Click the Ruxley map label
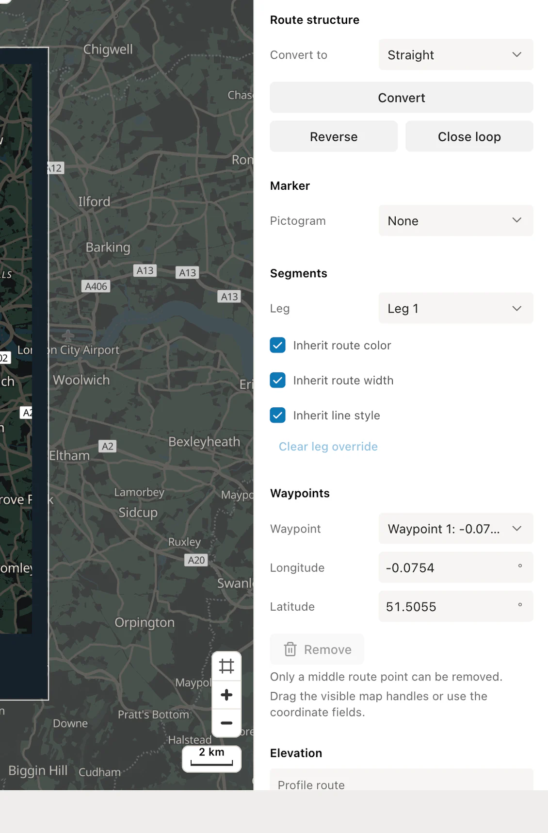The height and width of the screenshot is (833, 548). point(184,542)
